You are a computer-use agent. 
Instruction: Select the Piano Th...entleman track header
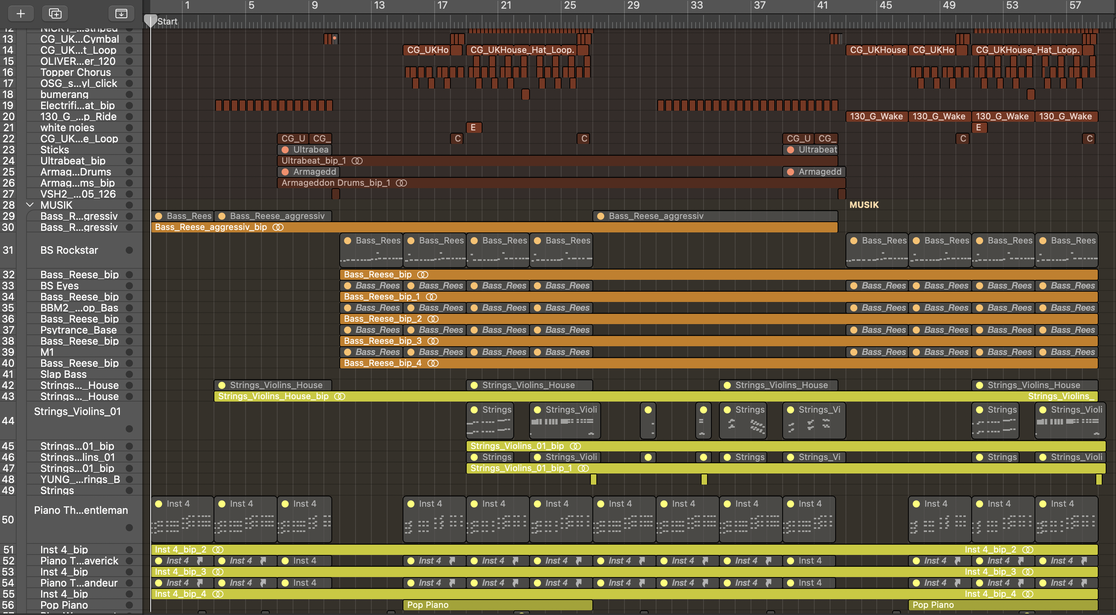pyautogui.click(x=81, y=510)
